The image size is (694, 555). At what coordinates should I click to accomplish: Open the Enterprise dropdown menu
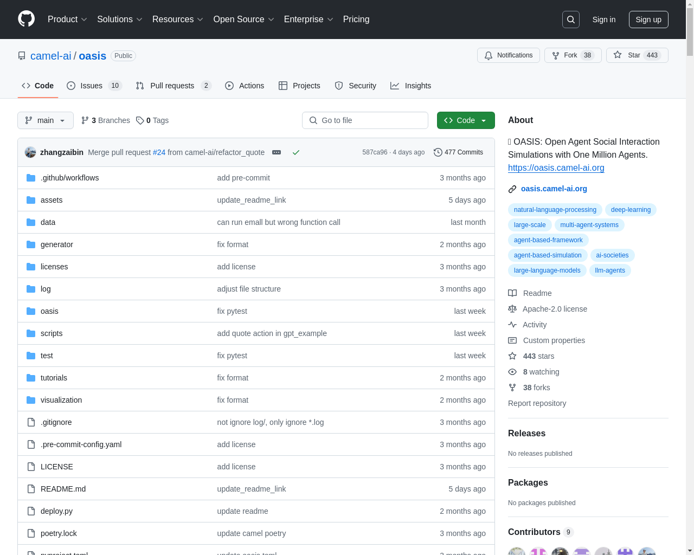point(309,19)
